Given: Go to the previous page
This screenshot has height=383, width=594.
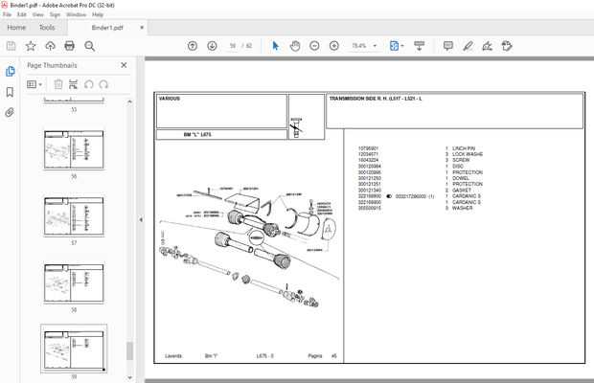Looking at the screenshot, I should tap(193, 46).
